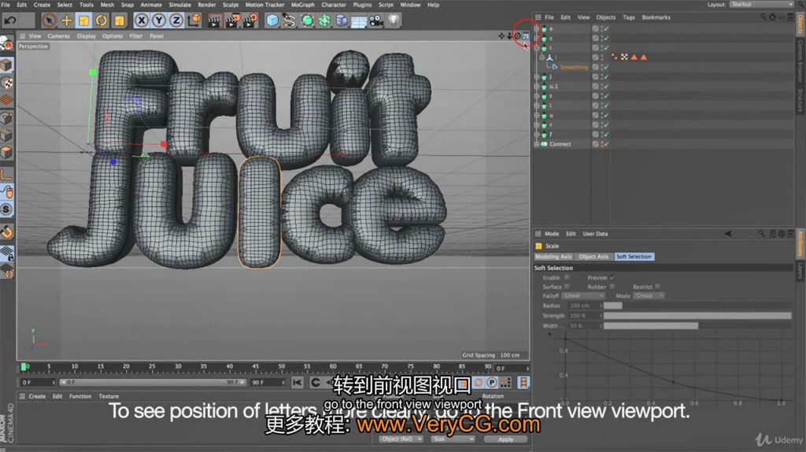Toggle the Z axis lock icon
The height and width of the screenshot is (452, 806).
(x=176, y=20)
